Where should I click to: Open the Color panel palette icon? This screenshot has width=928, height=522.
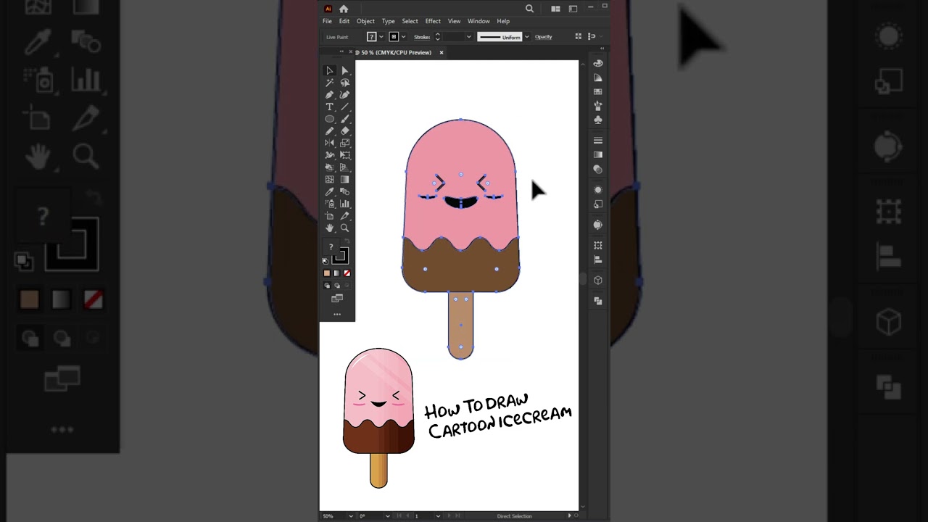pos(598,64)
